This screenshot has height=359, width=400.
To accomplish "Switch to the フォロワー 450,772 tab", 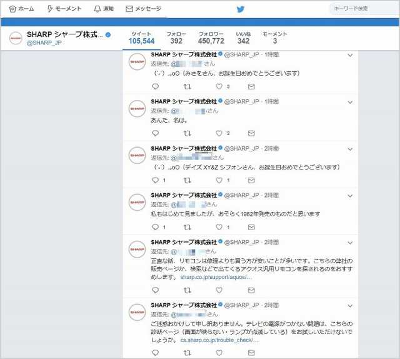I will pyautogui.click(x=211, y=38).
